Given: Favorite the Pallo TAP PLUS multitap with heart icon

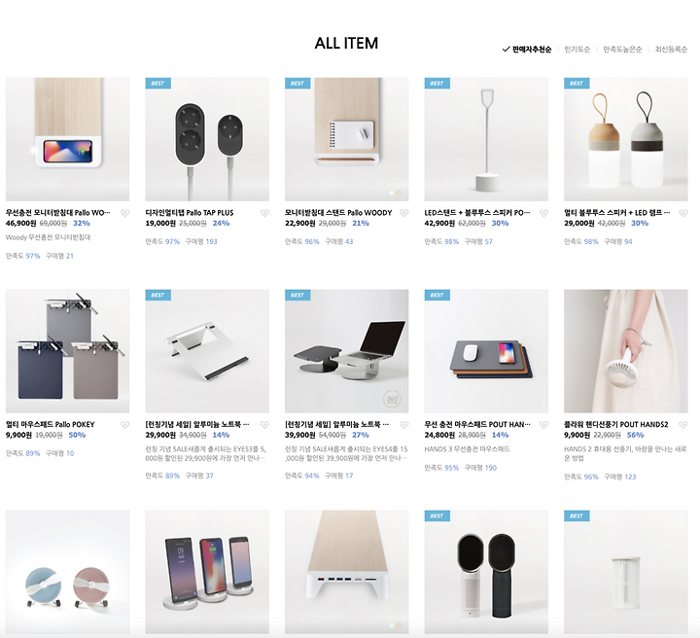Looking at the screenshot, I should click(x=264, y=213).
